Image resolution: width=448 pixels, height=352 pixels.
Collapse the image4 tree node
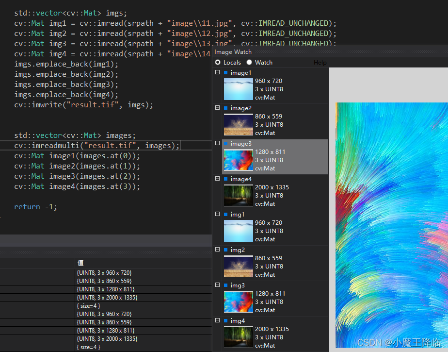coord(217,178)
